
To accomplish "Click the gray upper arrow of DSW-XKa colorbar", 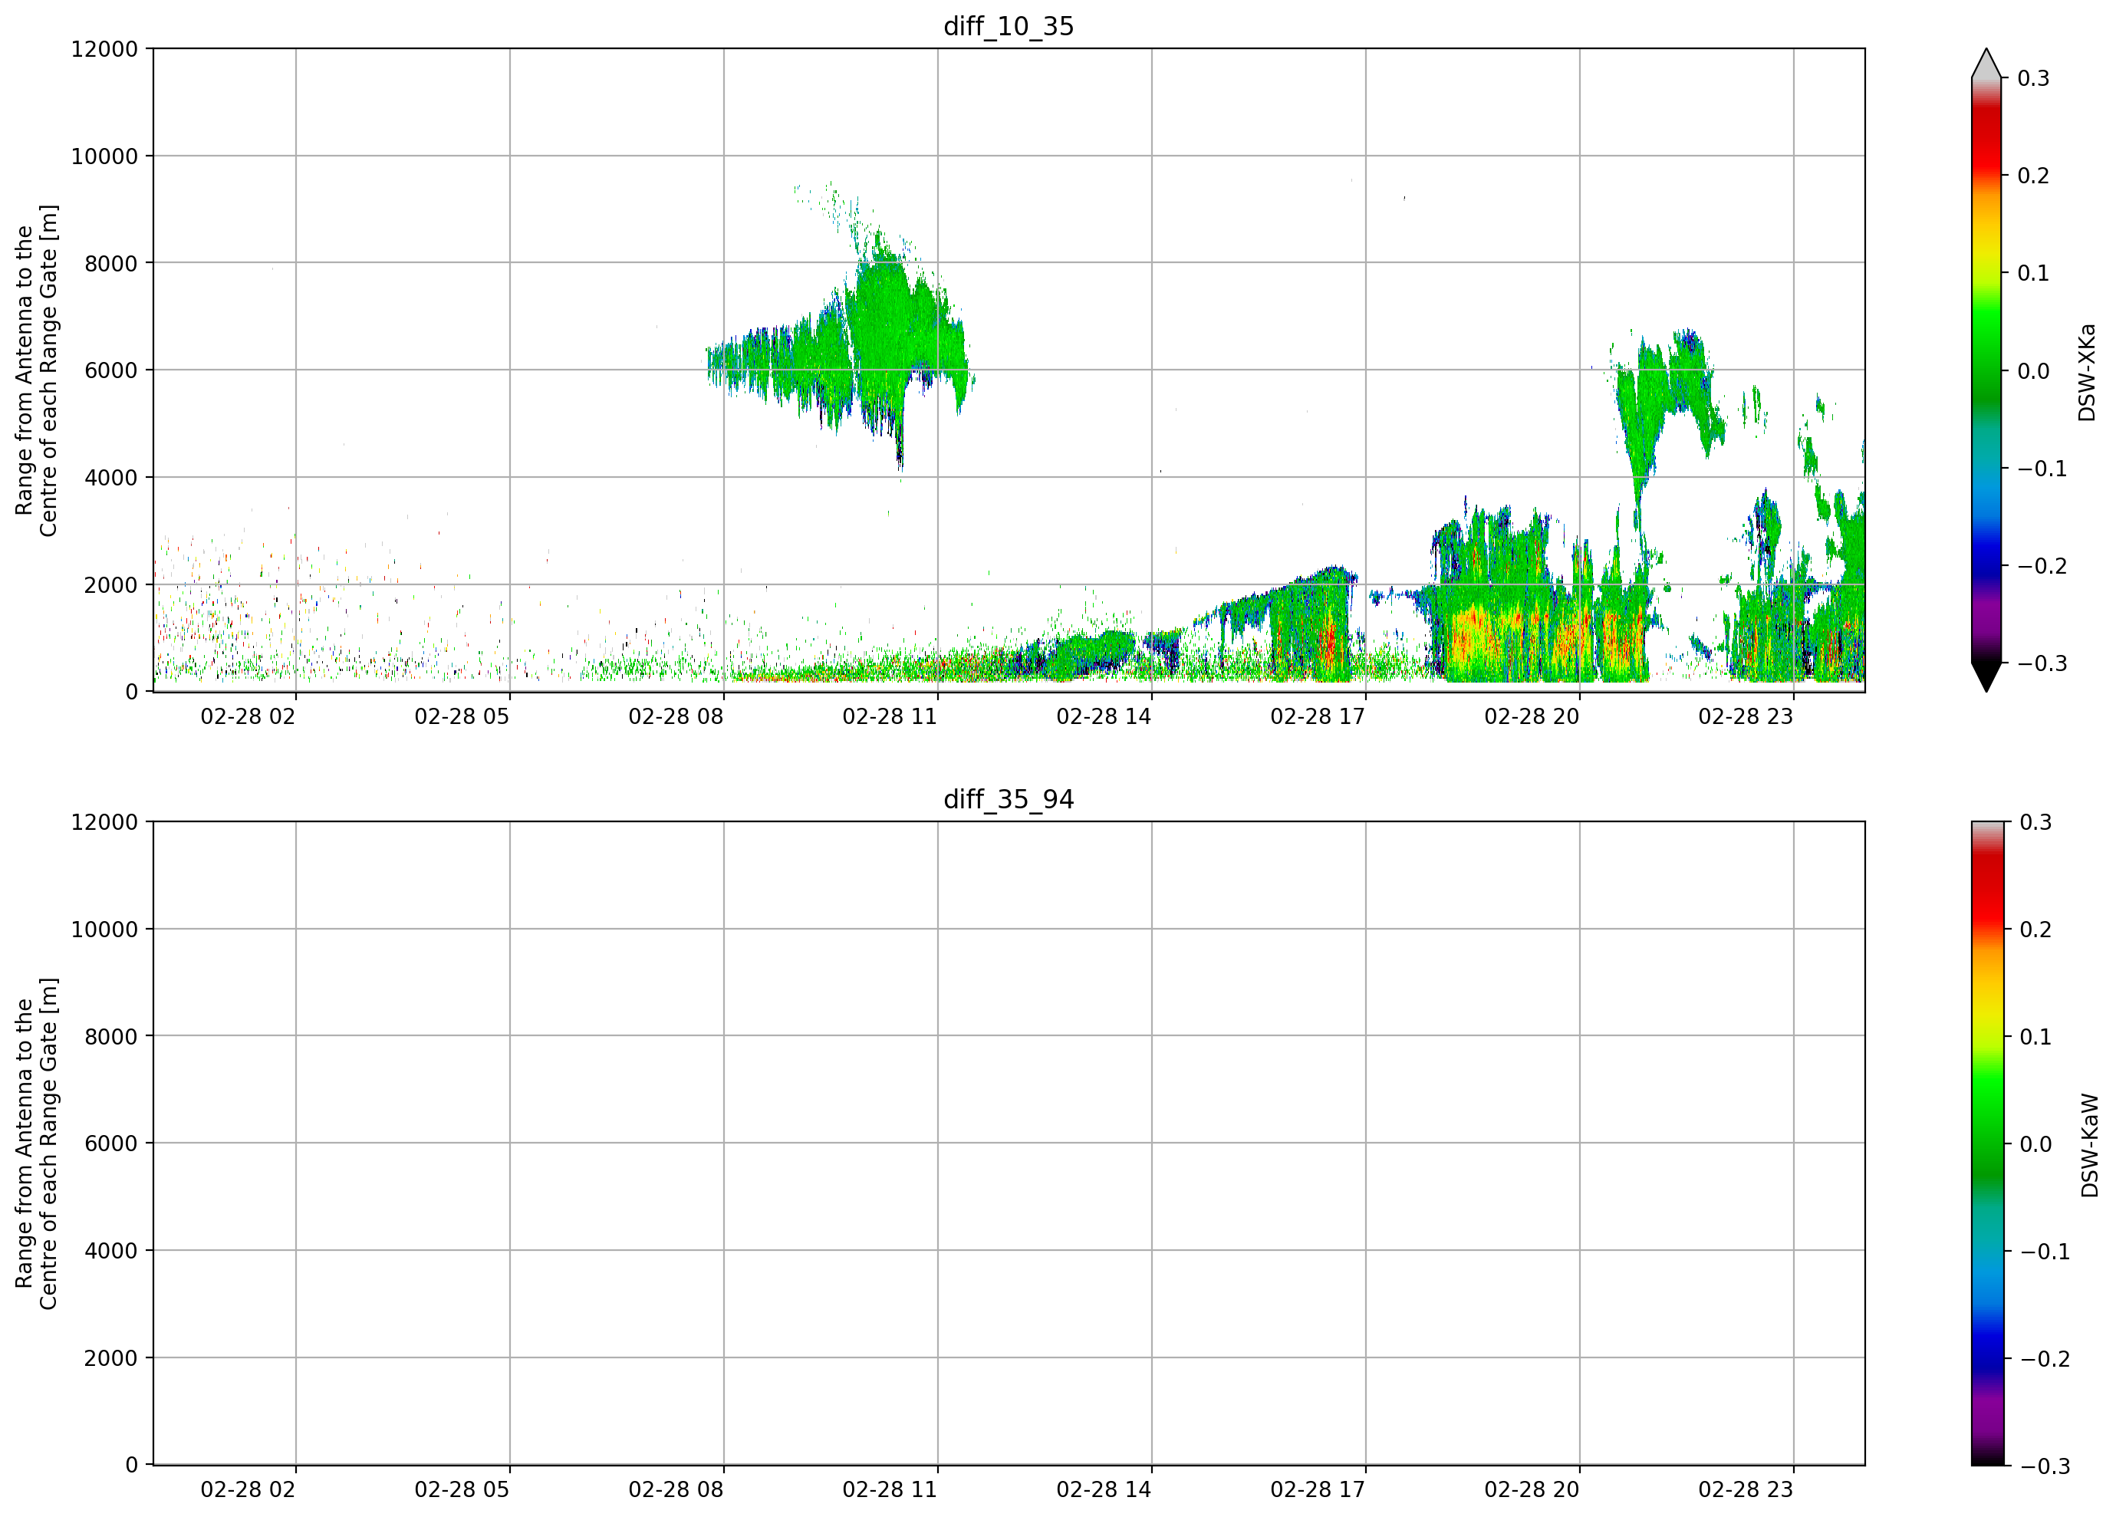I will point(1986,64).
